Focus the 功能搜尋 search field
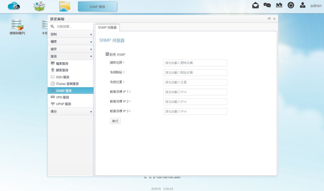324x191 pixels. (x=74, y=26)
